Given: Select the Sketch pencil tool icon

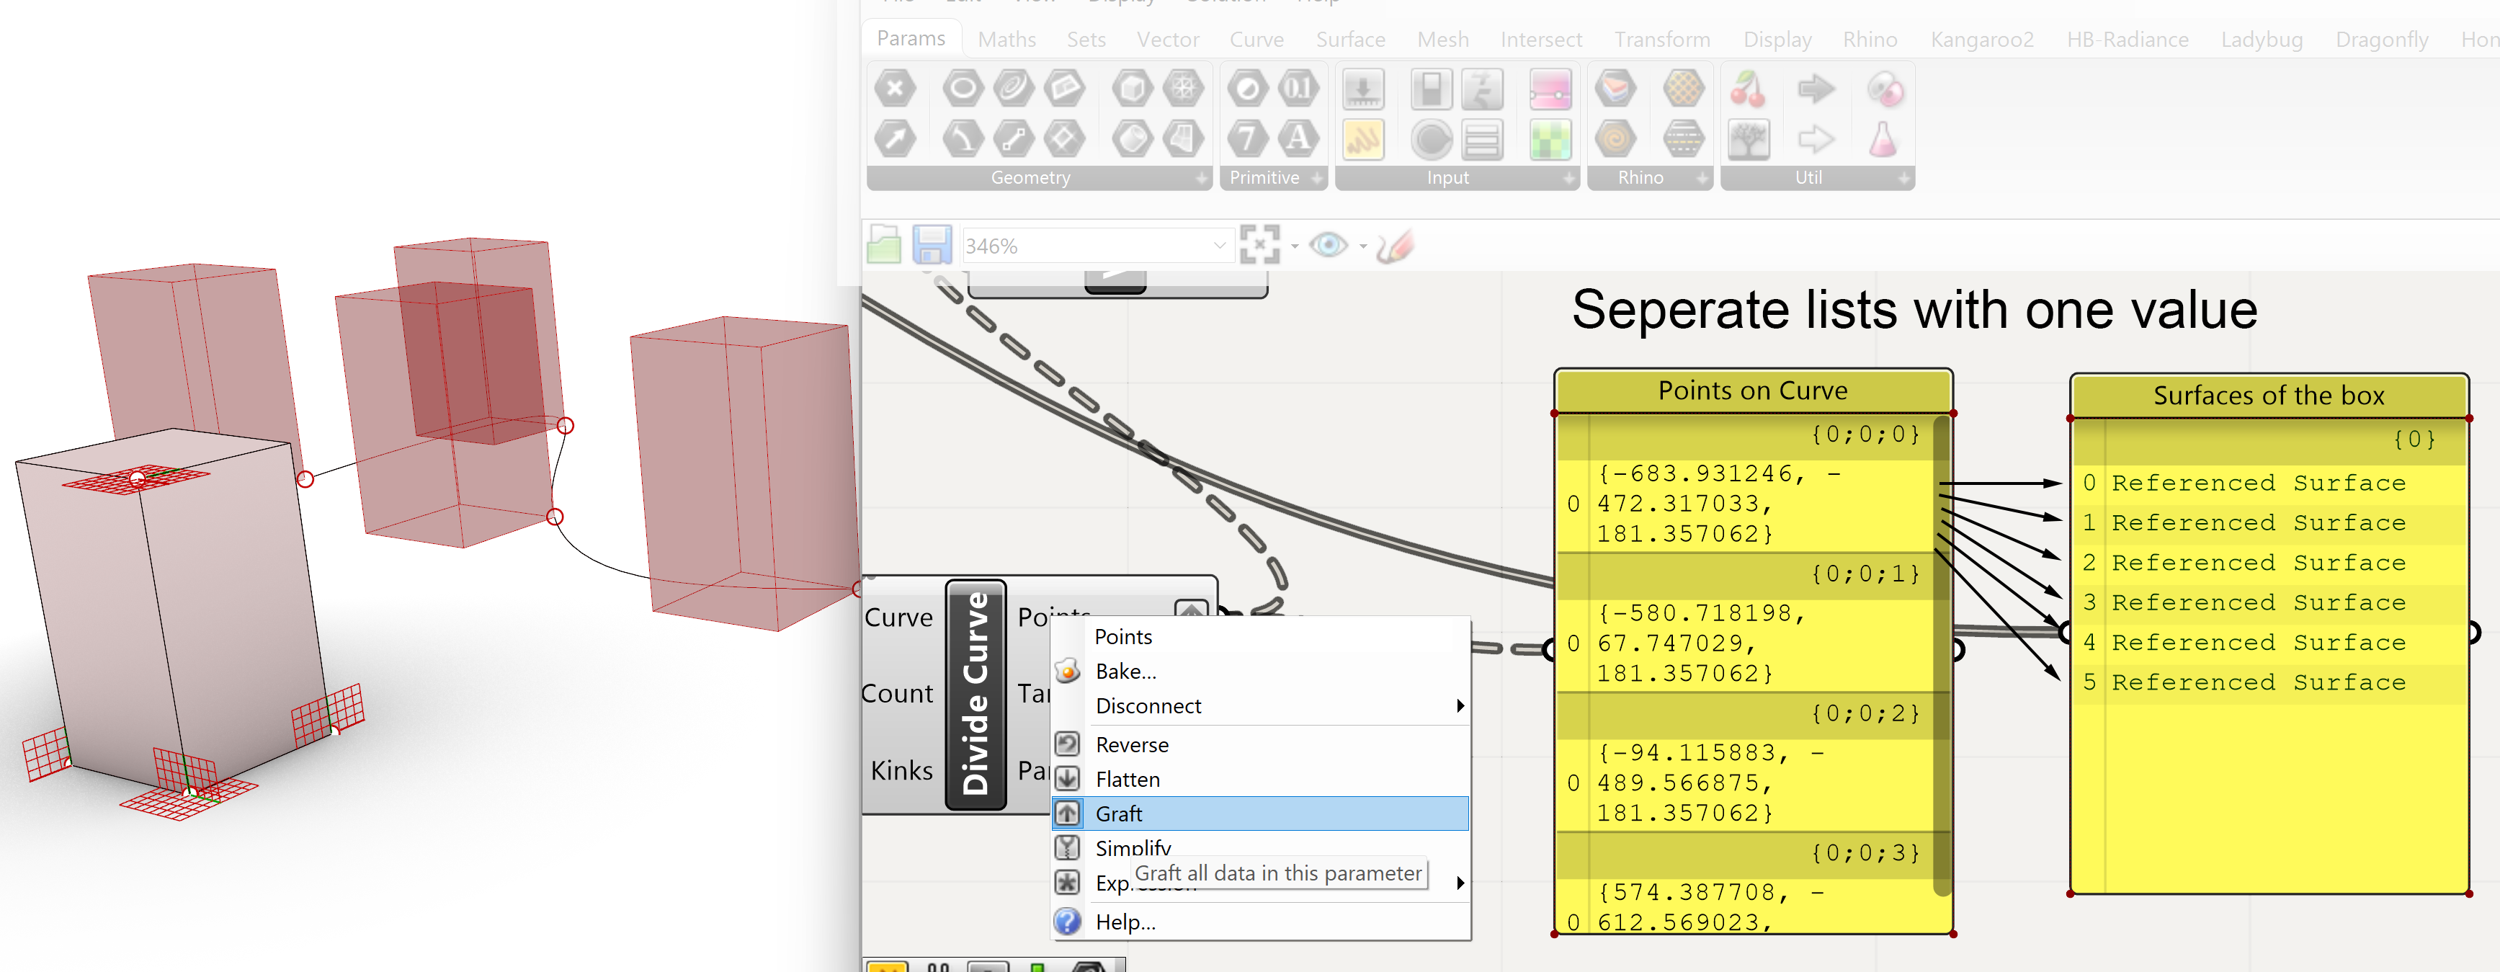Looking at the screenshot, I should pos(1395,246).
